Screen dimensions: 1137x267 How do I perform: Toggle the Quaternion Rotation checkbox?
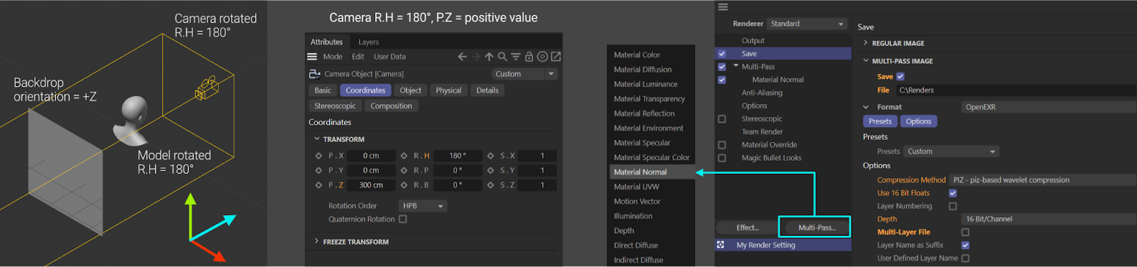[x=403, y=219]
